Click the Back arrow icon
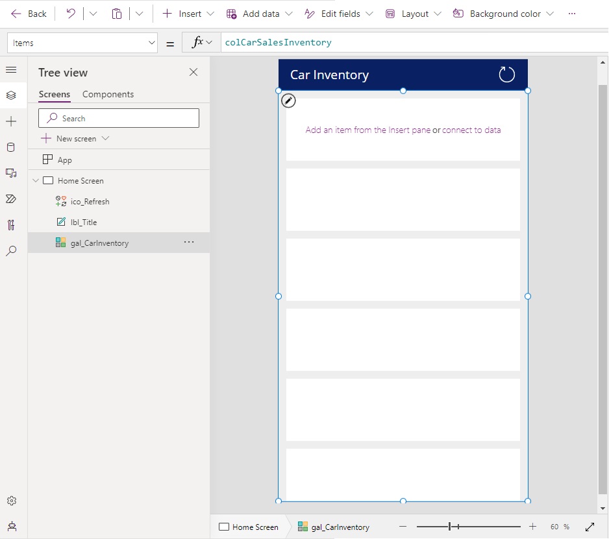Viewport: 609px width, 539px height. [x=16, y=14]
